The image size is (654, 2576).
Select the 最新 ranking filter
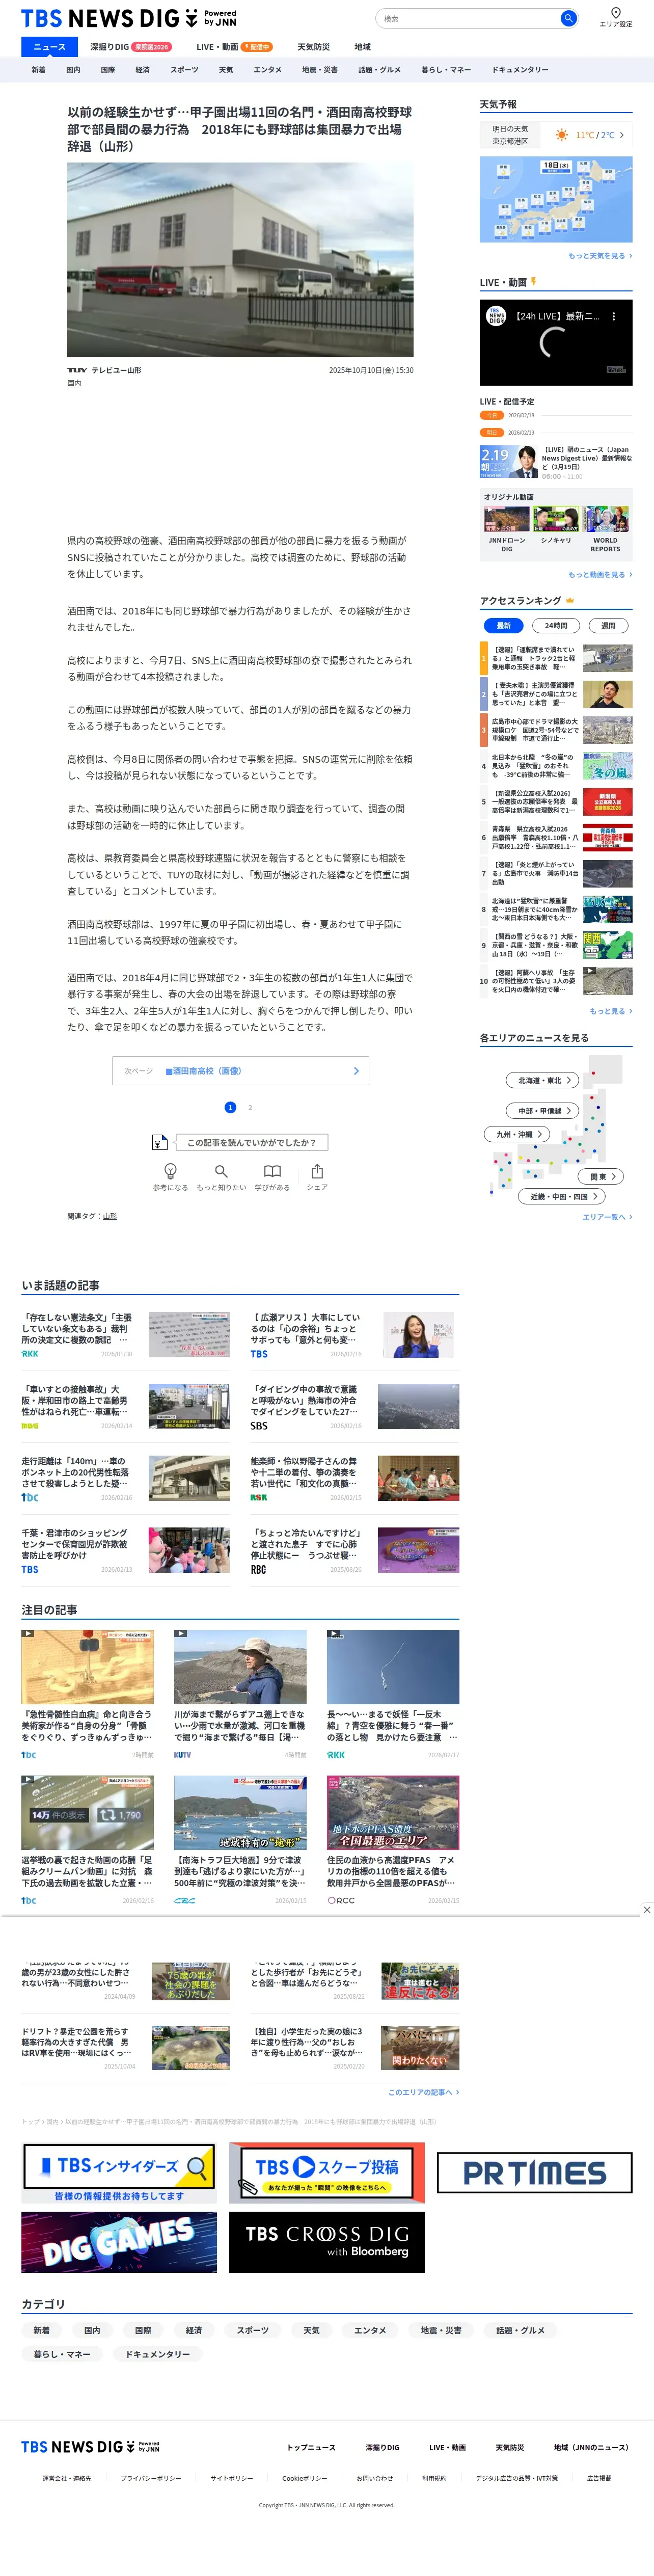tap(504, 626)
